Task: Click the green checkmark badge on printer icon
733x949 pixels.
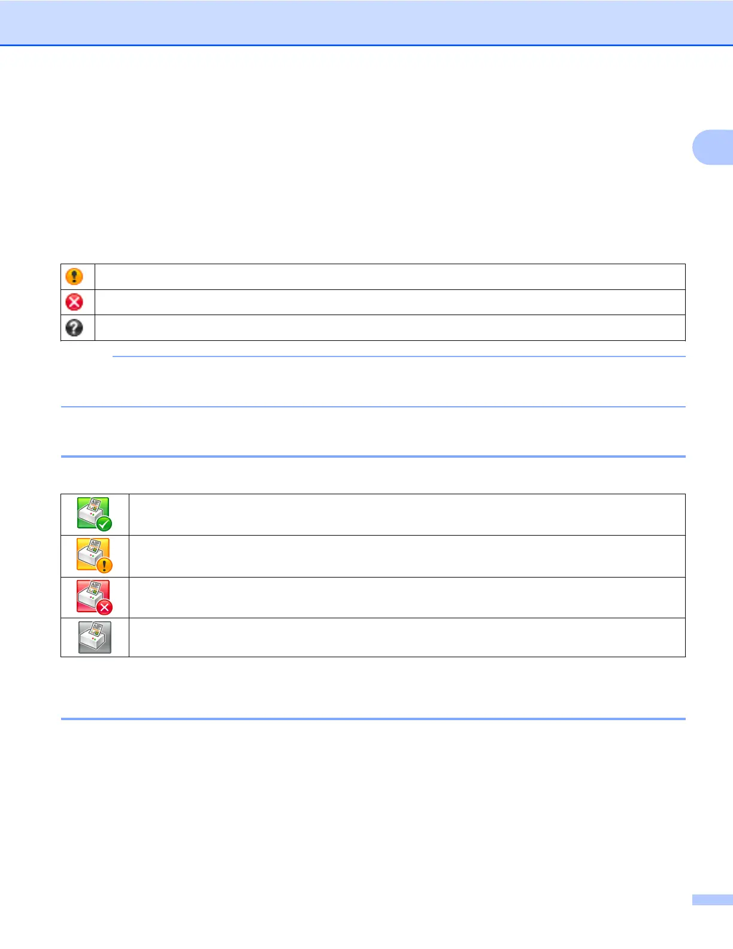Action: tap(104, 524)
